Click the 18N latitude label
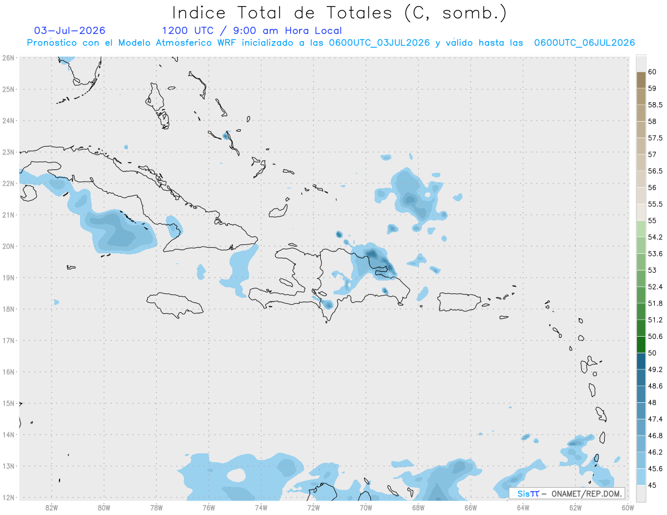 [x=8, y=309]
